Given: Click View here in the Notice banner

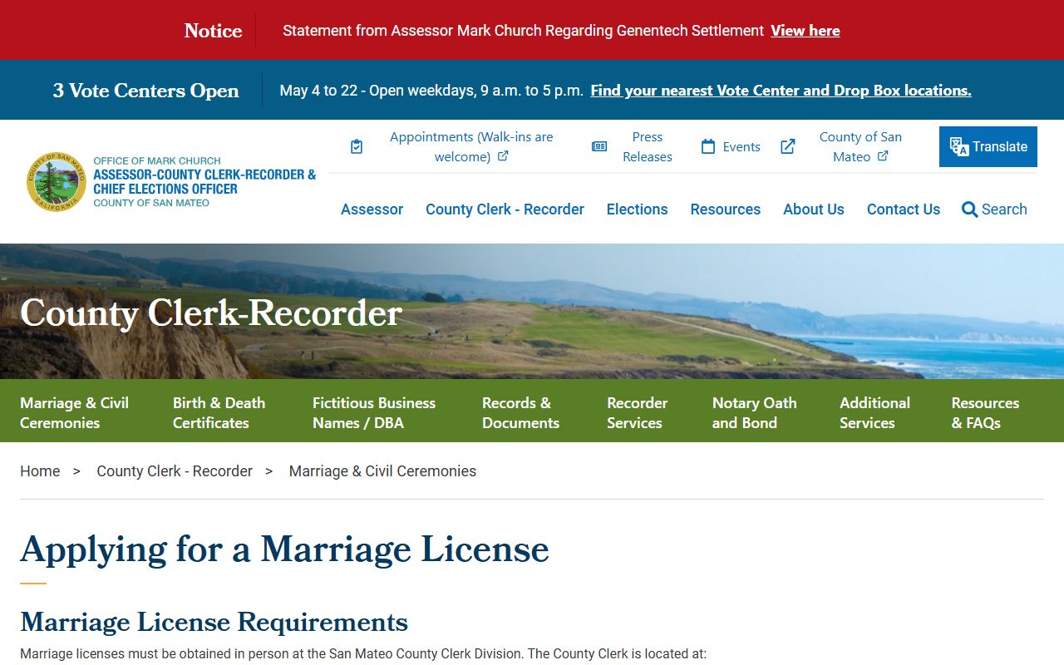Looking at the screenshot, I should (x=805, y=31).
